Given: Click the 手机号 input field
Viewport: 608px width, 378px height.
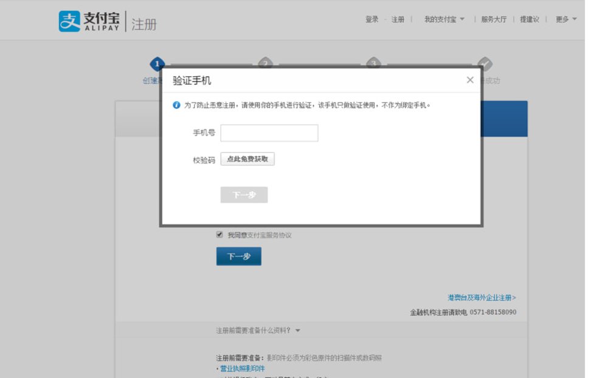Looking at the screenshot, I should click(x=269, y=132).
